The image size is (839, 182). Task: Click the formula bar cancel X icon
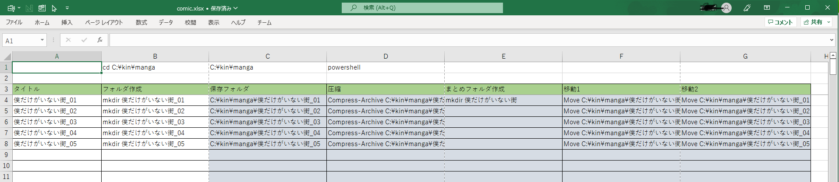pos(68,40)
